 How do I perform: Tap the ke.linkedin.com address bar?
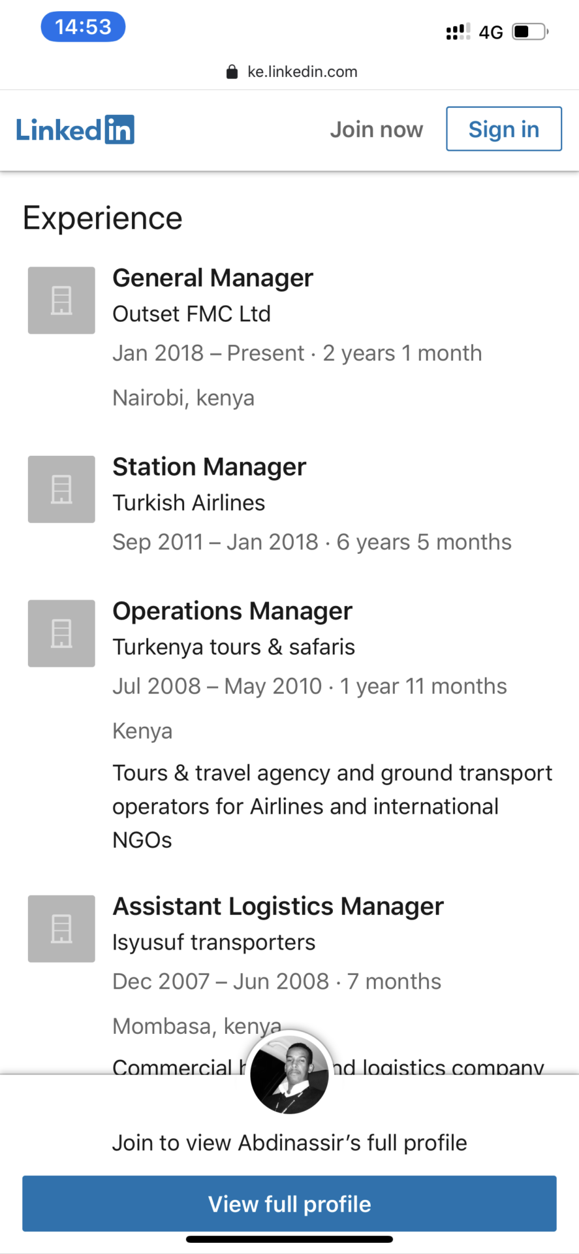coord(302,72)
